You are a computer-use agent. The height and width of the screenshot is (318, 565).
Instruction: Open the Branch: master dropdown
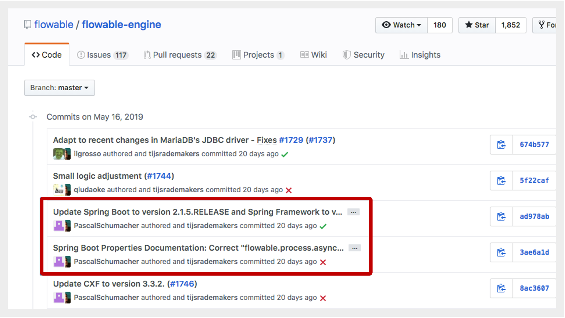[x=59, y=88]
